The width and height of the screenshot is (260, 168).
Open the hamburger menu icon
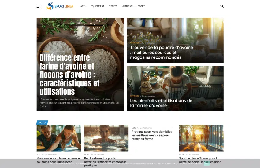coord(39,6)
